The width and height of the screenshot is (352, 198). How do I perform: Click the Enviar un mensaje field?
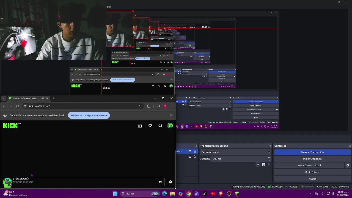coord(84,182)
